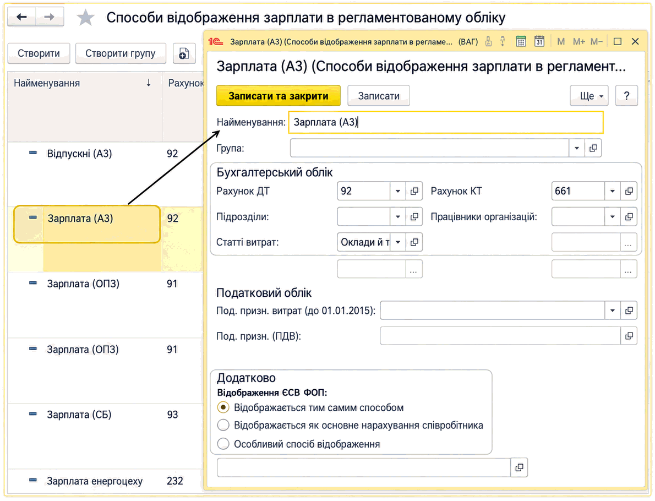
Task: Click the Под. призн. (ПДВ) input field
Action: [x=500, y=336]
